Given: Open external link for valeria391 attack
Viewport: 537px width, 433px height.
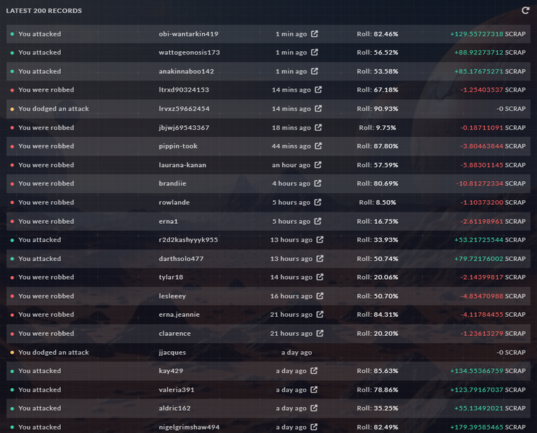Looking at the screenshot, I should click(x=314, y=390).
